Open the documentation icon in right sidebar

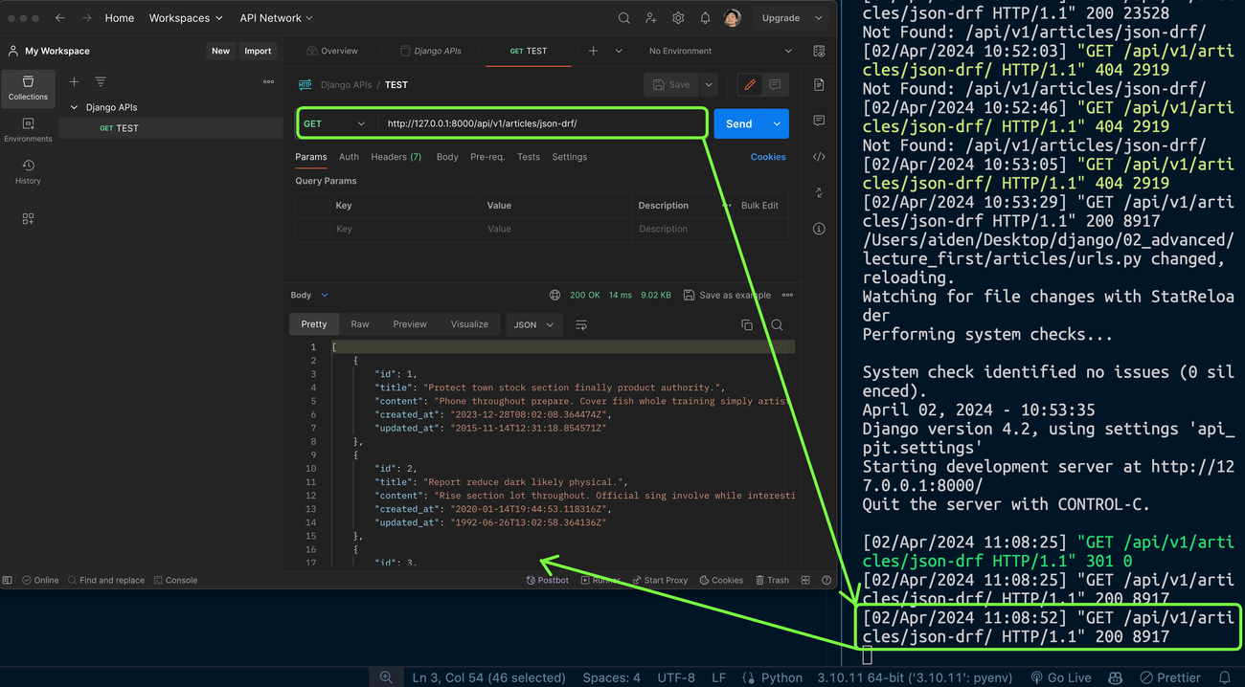click(819, 85)
